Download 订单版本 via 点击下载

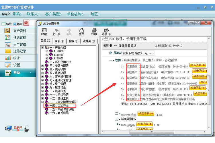[198, 88]
